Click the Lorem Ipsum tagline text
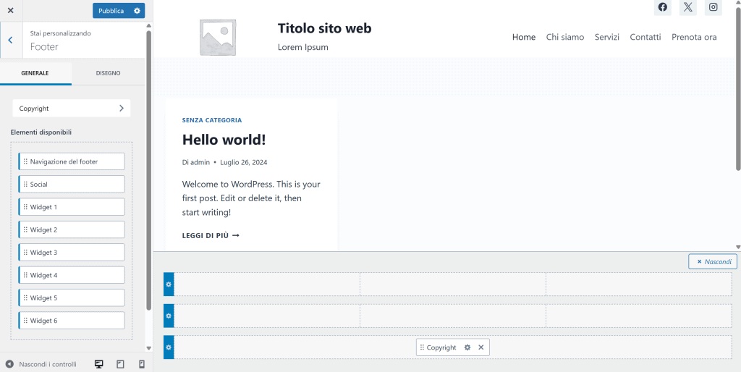This screenshot has height=372, width=741. 303,47
